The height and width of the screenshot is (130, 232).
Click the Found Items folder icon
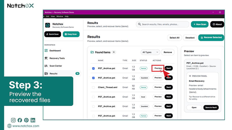[x=92, y=52]
